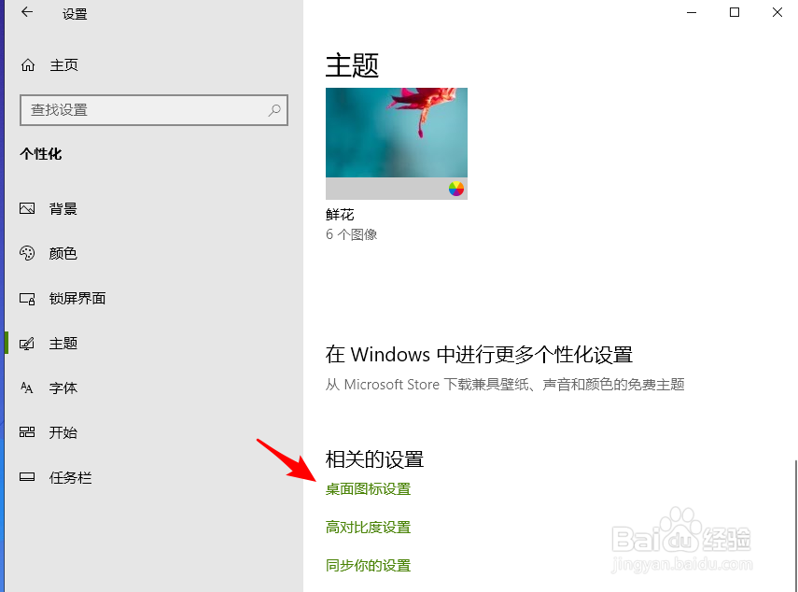The height and width of the screenshot is (592, 798).
Task: Click the home icon beside 主页
Action: (x=28, y=65)
